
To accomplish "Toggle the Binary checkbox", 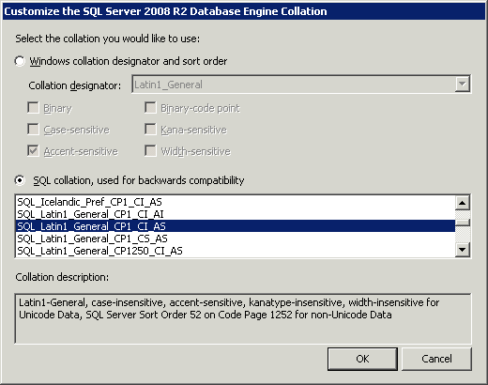I will [33, 108].
